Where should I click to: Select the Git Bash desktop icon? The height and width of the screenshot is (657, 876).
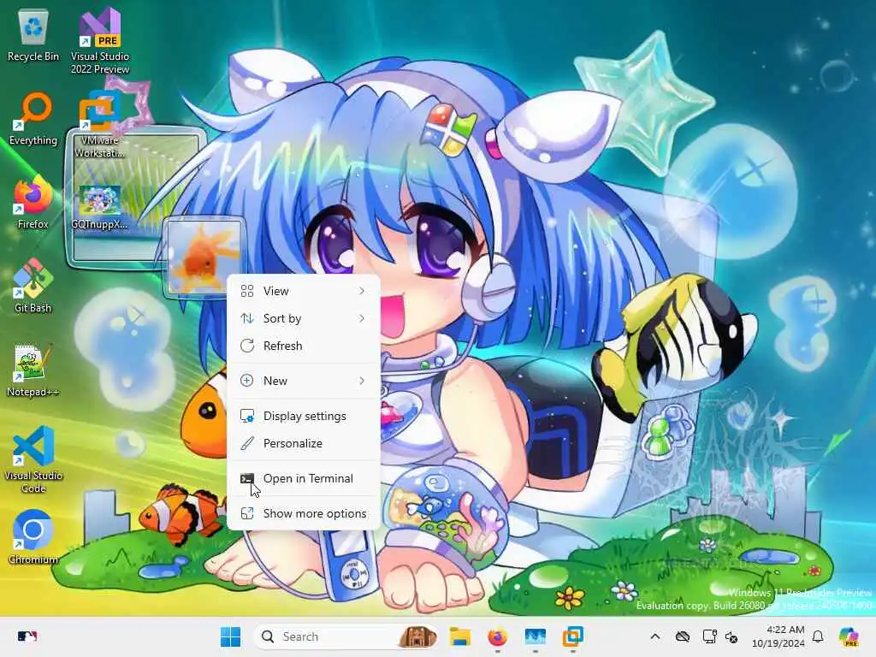coord(33,286)
